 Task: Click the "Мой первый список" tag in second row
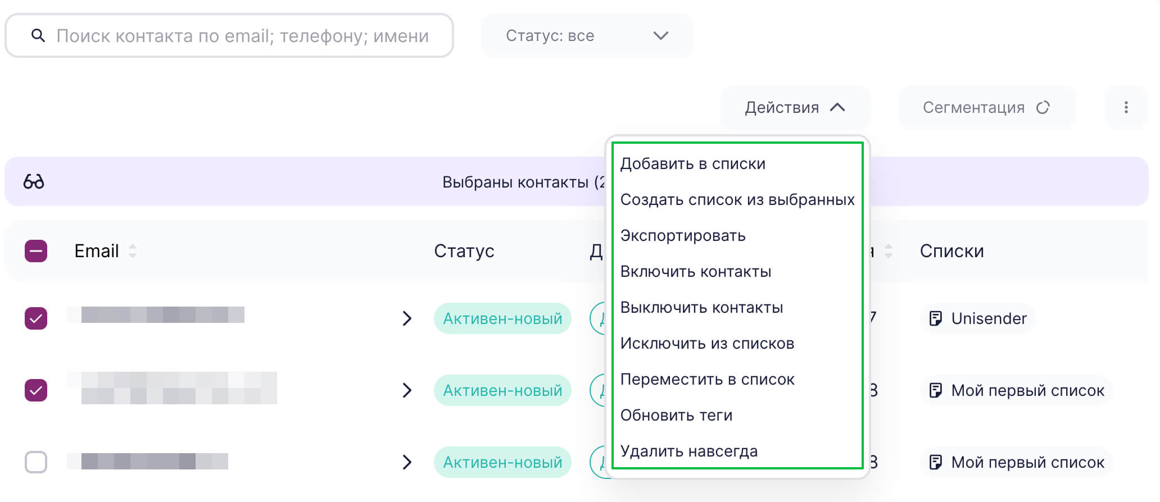click(1017, 390)
